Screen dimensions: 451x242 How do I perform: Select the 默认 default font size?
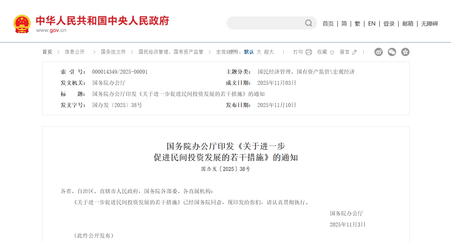[249, 52]
